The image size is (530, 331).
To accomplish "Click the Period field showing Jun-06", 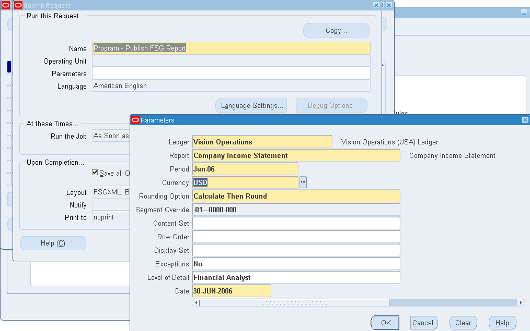I will click(x=245, y=169).
